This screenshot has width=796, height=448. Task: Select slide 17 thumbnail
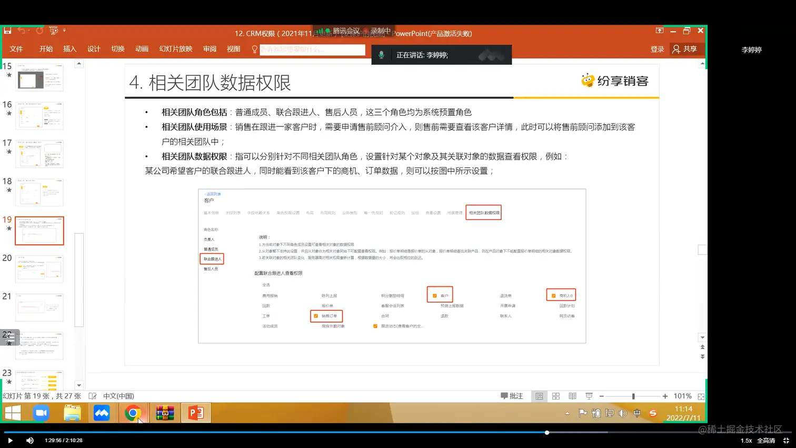pyautogui.click(x=39, y=154)
